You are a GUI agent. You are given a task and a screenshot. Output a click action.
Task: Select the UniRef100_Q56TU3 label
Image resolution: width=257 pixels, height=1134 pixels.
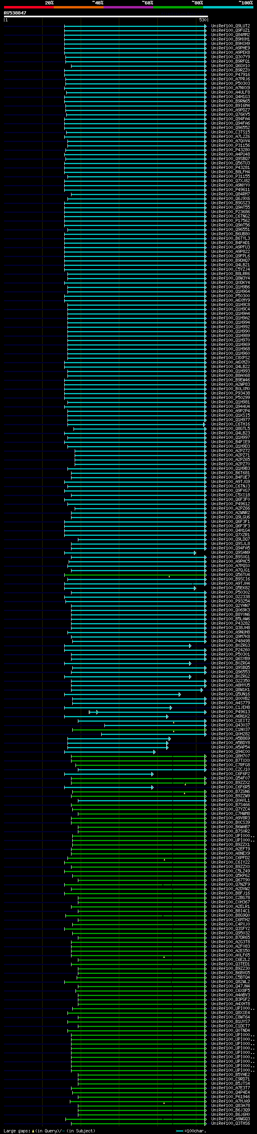[230, 163]
